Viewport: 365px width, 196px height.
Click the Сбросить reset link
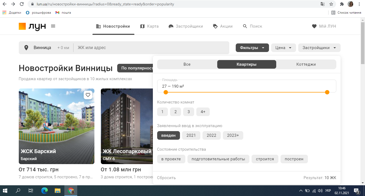tap(166, 177)
